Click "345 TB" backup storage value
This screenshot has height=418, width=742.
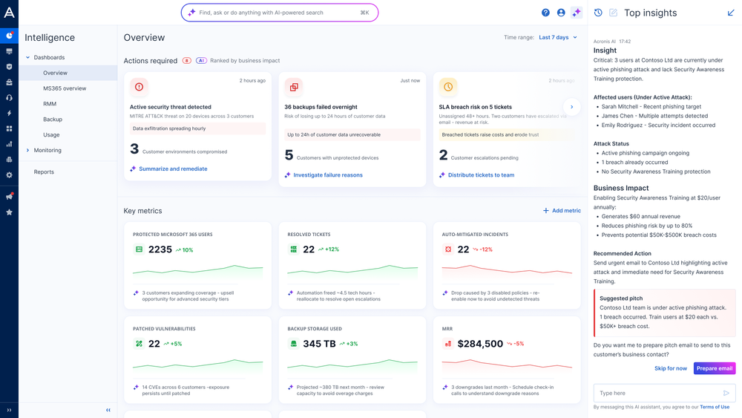tap(319, 344)
